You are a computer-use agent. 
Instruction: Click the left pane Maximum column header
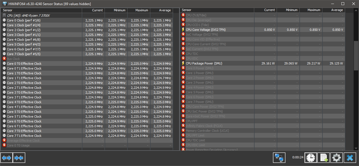tap(139, 10)
